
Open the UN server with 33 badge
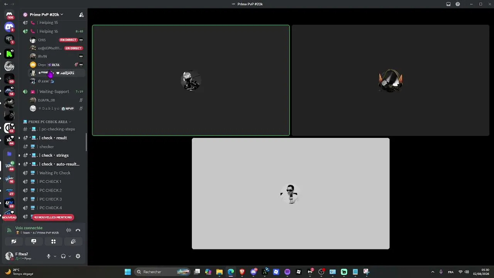point(9,203)
